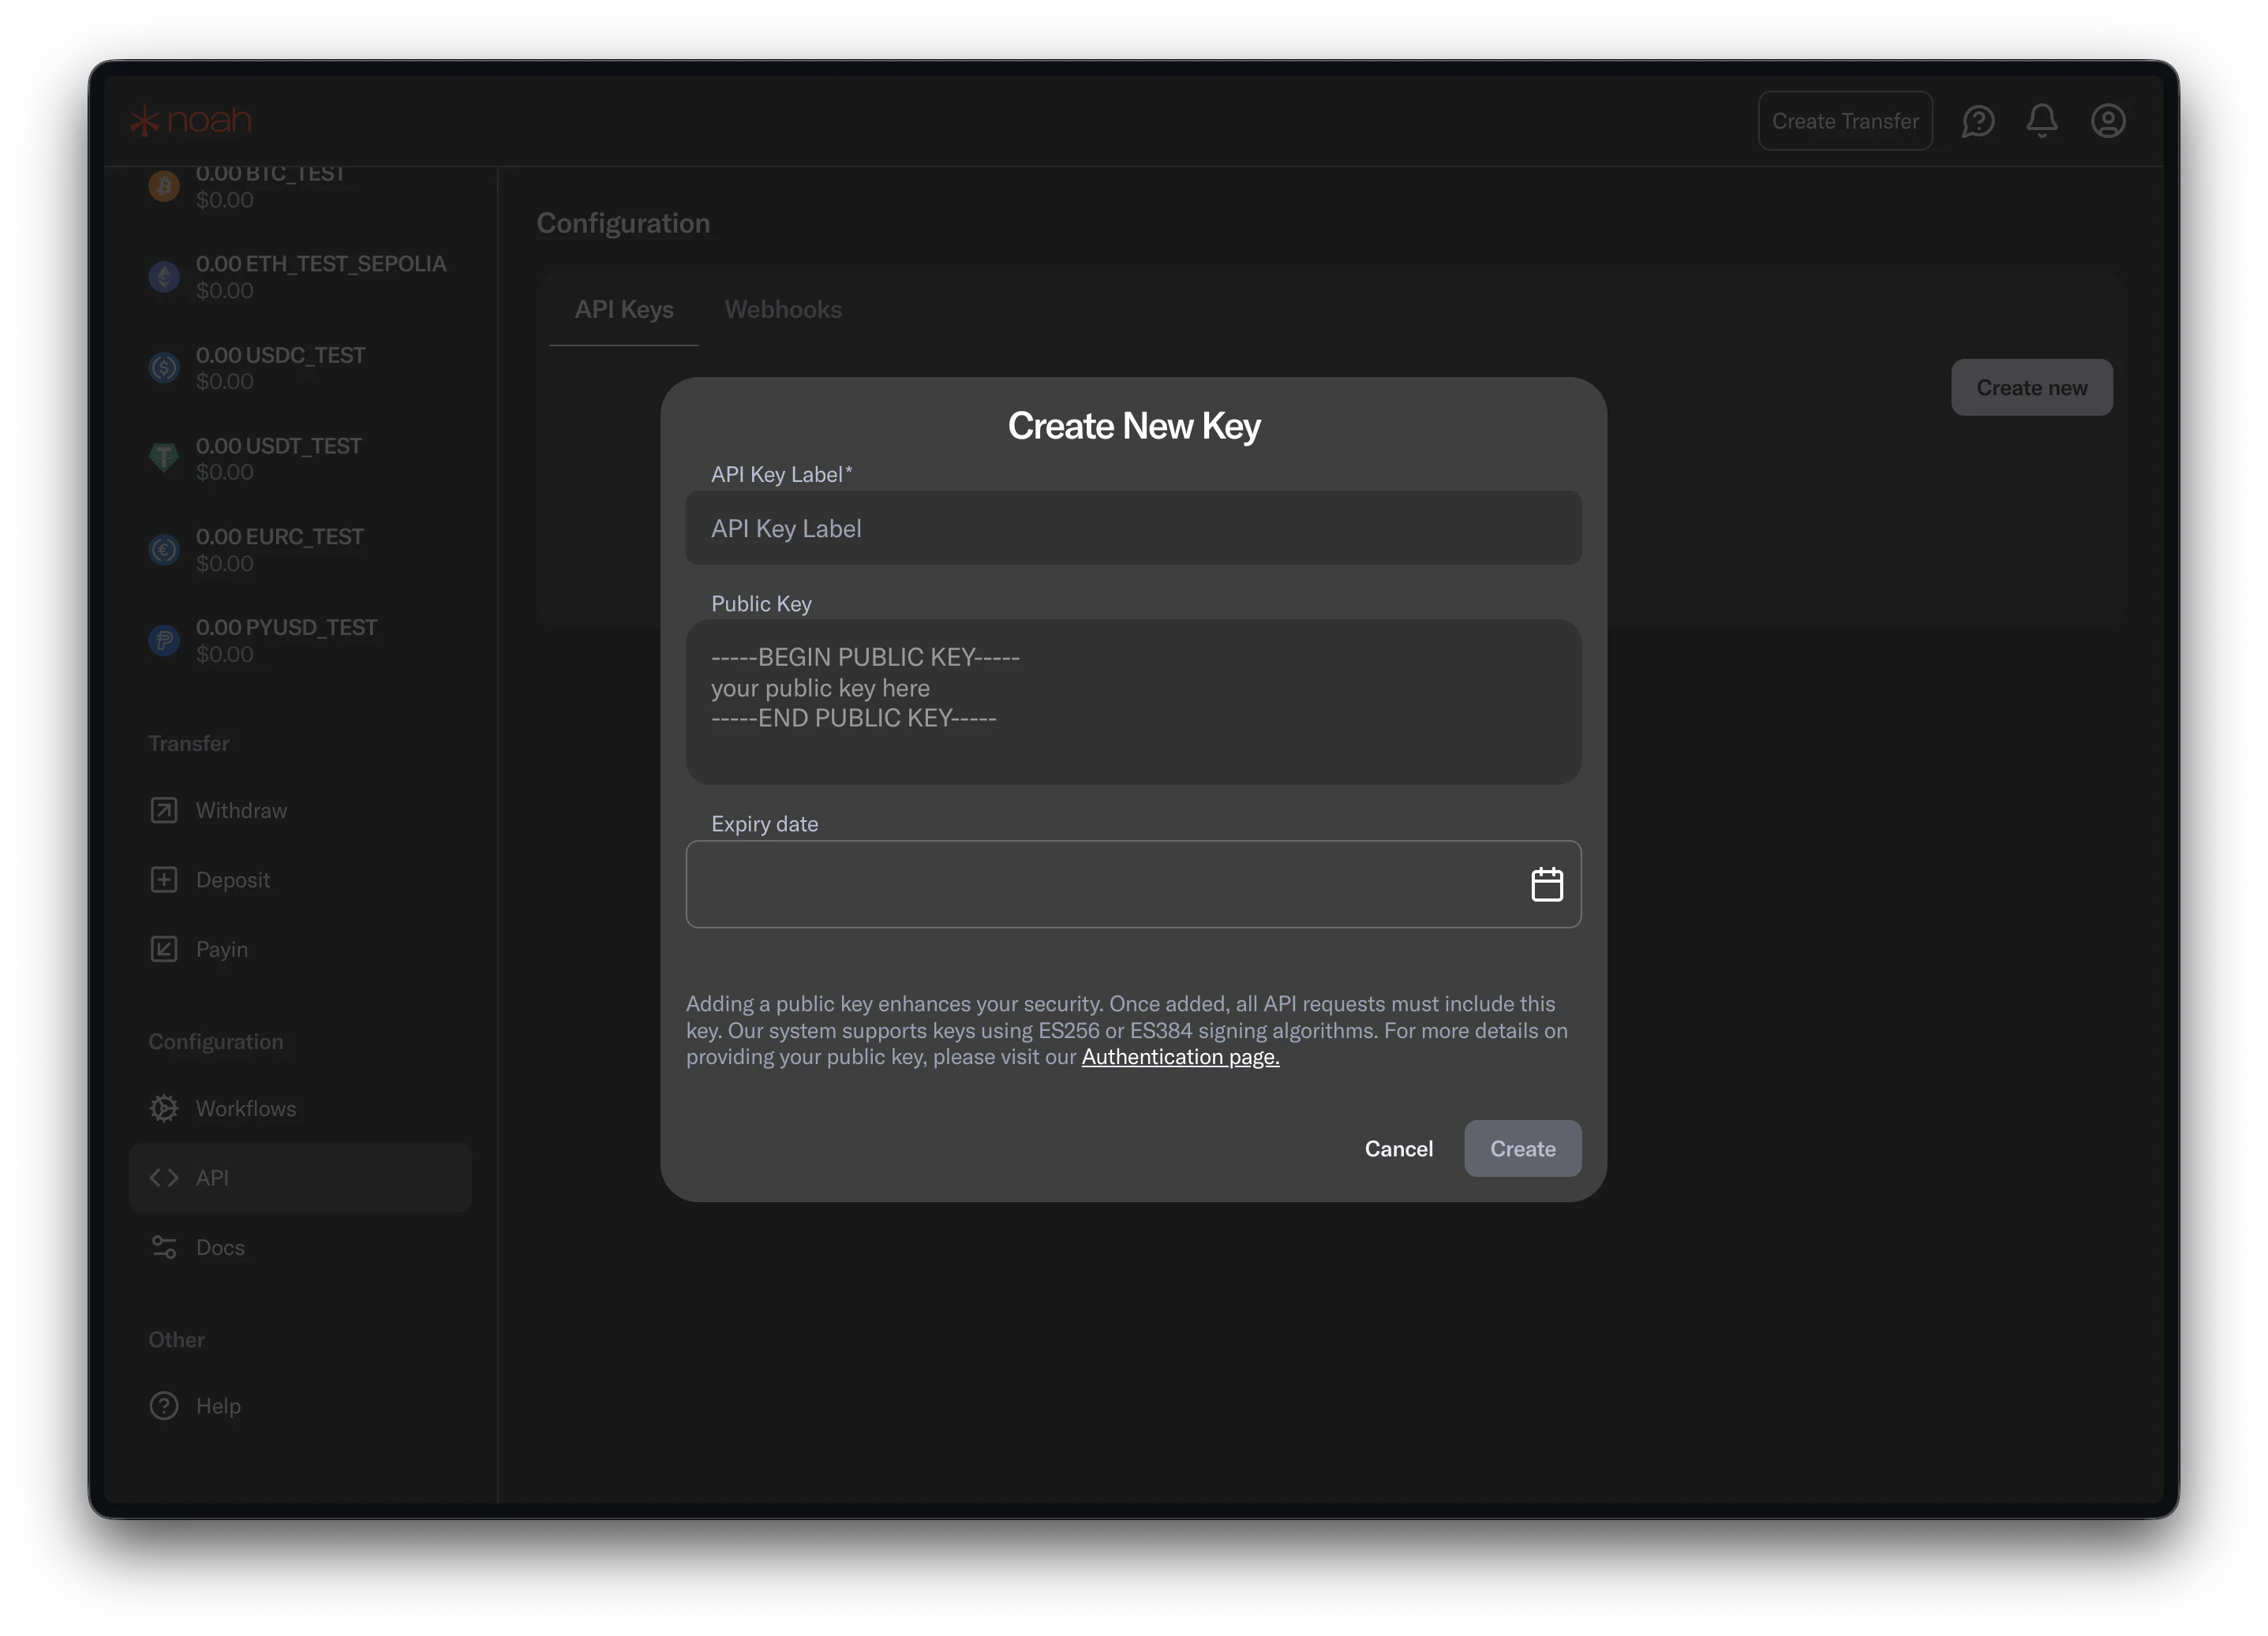Viewport: 2268px width, 1636px height.
Task: Click the Create Transfer button
Action: (x=1845, y=120)
